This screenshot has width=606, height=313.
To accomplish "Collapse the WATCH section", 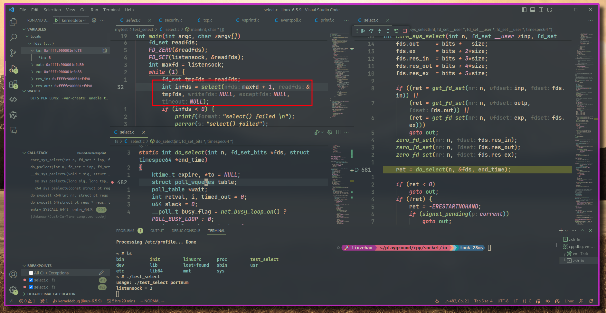I will coord(24,91).
